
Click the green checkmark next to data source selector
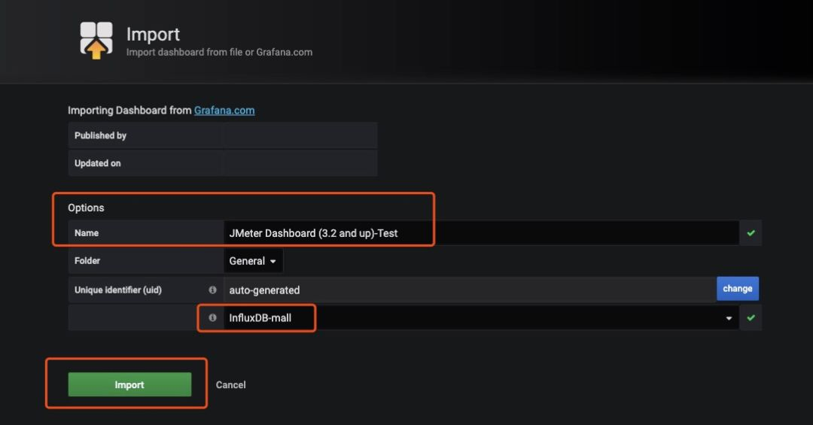coord(751,317)
